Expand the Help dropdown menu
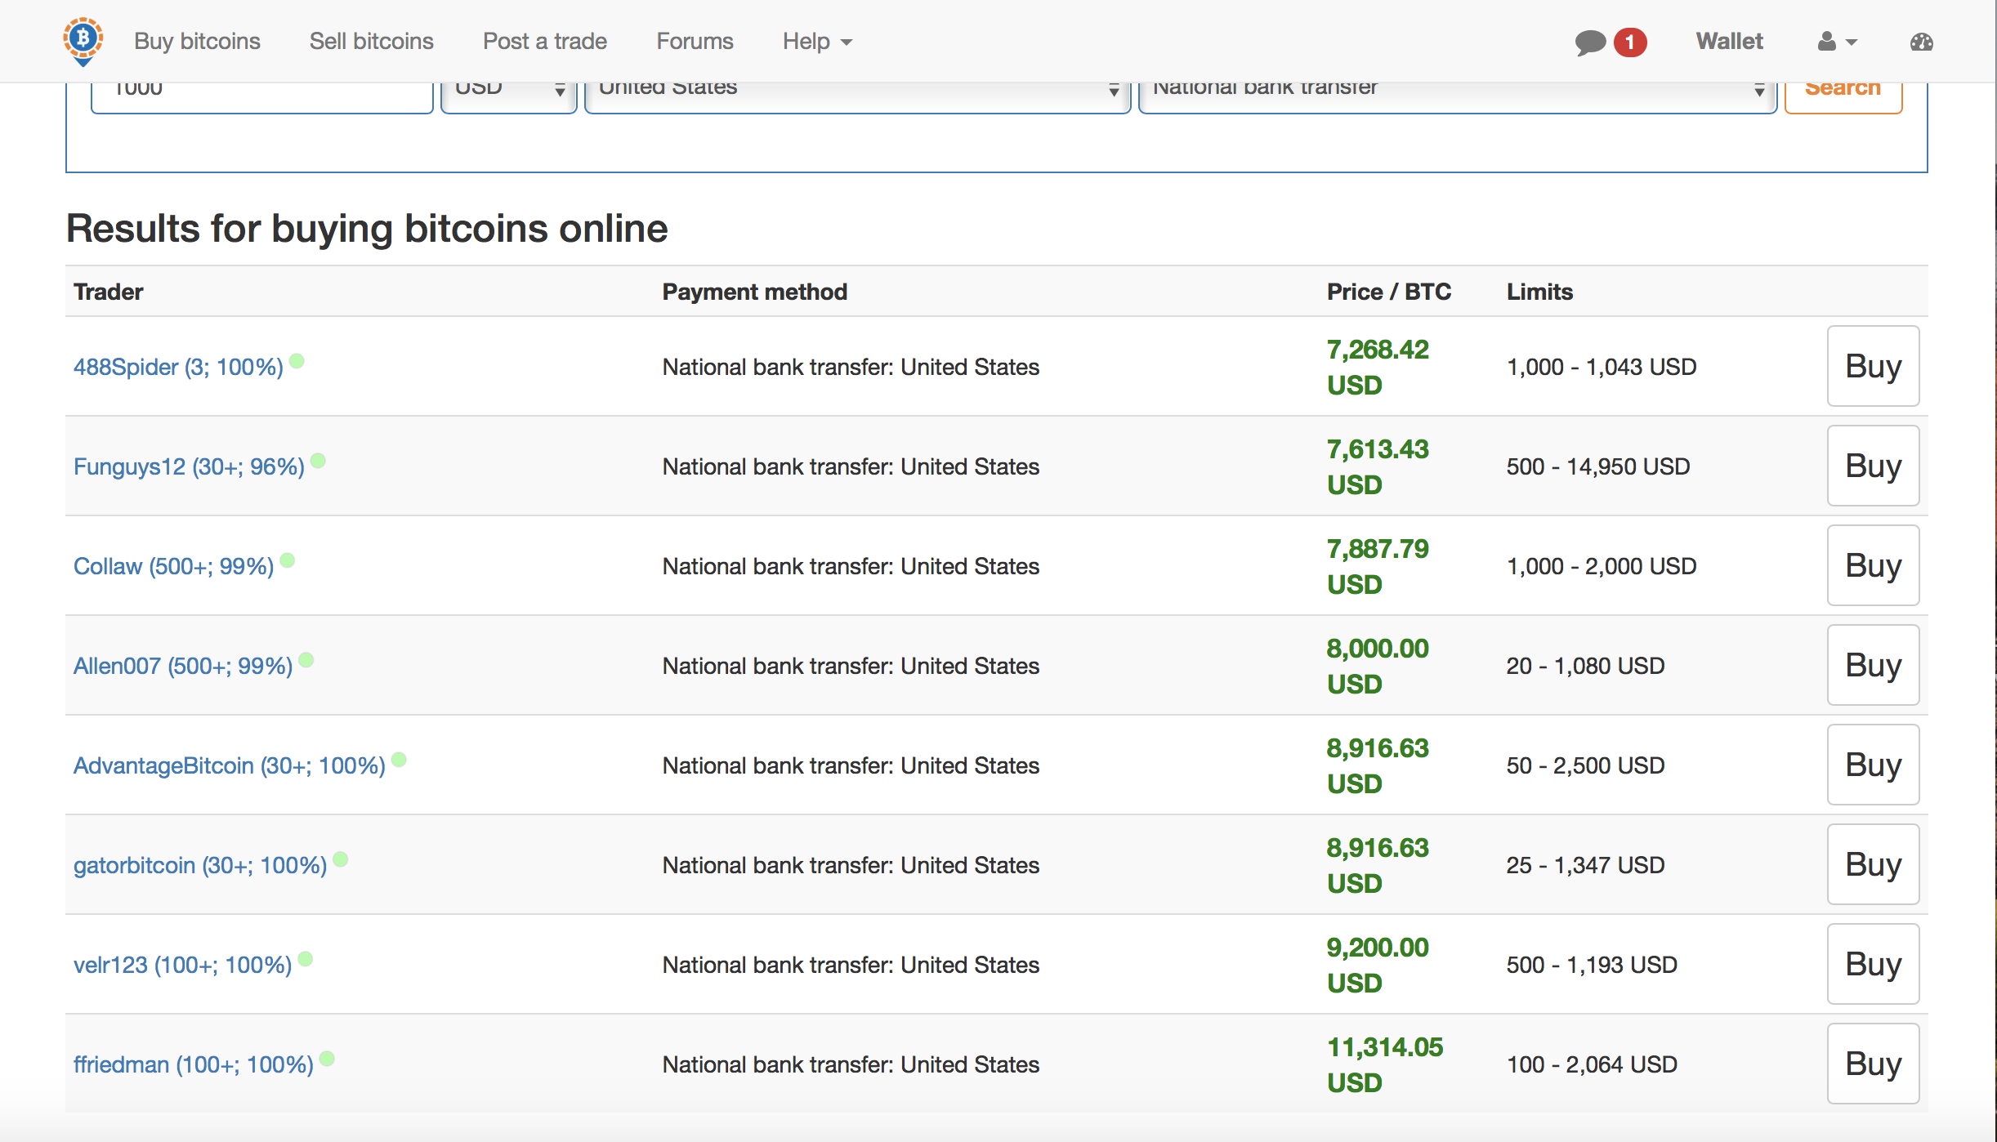1997x1142 pixels. pyautogui.click(x=816, y=42)
